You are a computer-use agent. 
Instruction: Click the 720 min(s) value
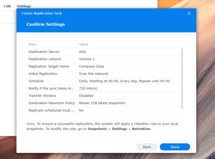(88, 89)
